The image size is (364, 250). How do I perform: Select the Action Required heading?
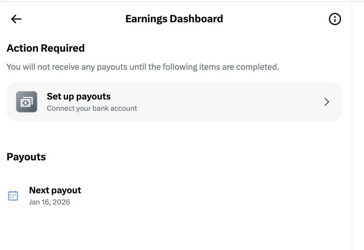pyautogui.click(x=45, y=48)
